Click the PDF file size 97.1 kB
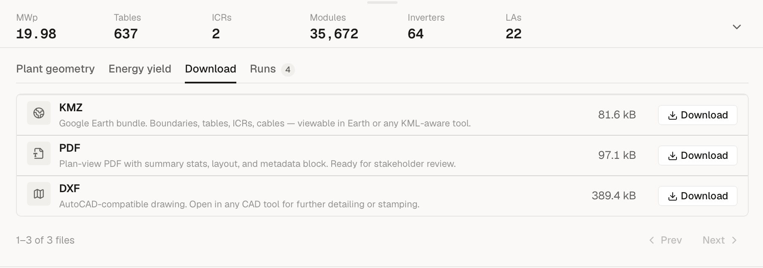 [617, 155]
